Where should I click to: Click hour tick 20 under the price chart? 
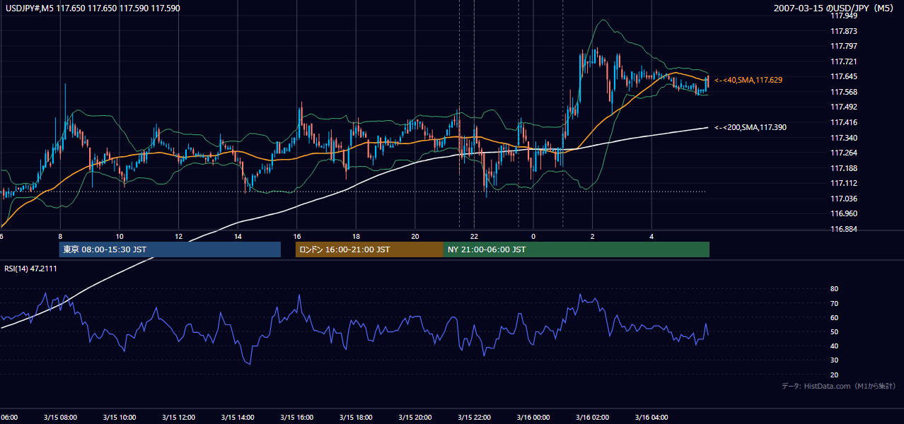click(x=415, y=236)
